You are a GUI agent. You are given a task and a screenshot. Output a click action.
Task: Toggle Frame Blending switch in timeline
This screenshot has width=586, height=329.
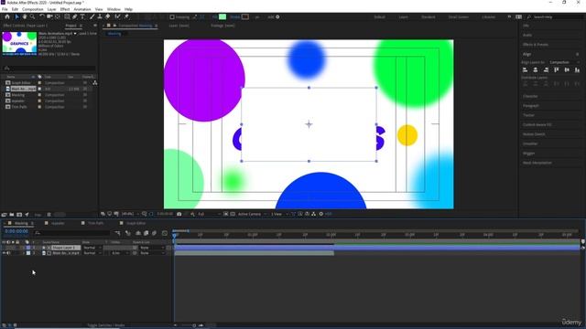pos(146,233)
